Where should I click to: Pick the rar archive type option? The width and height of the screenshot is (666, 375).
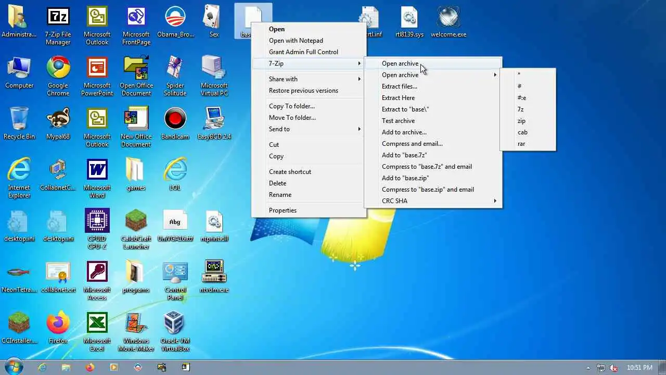[528, 144]
